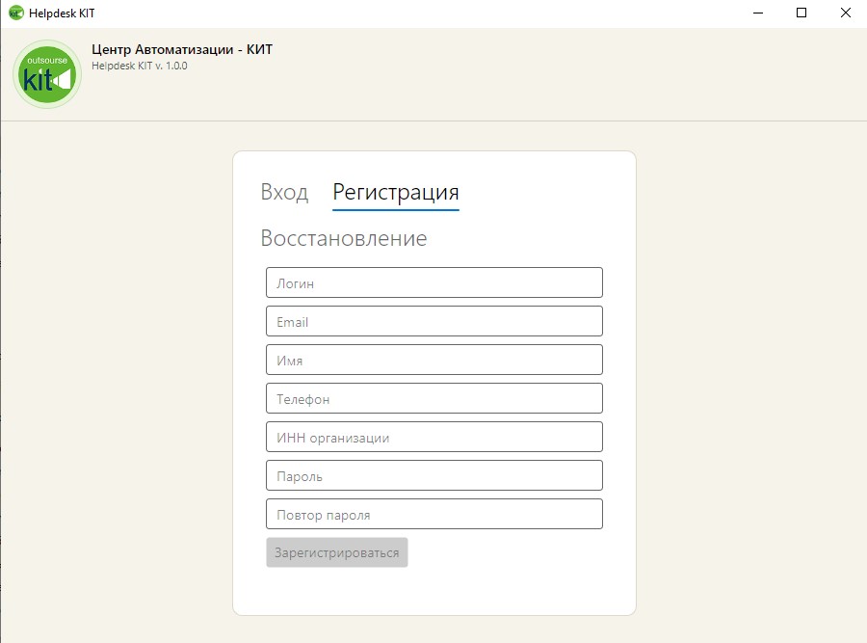Click the Helpdesk KIT title bar icon
Screen dimensions: 867x643
[15, 13]
